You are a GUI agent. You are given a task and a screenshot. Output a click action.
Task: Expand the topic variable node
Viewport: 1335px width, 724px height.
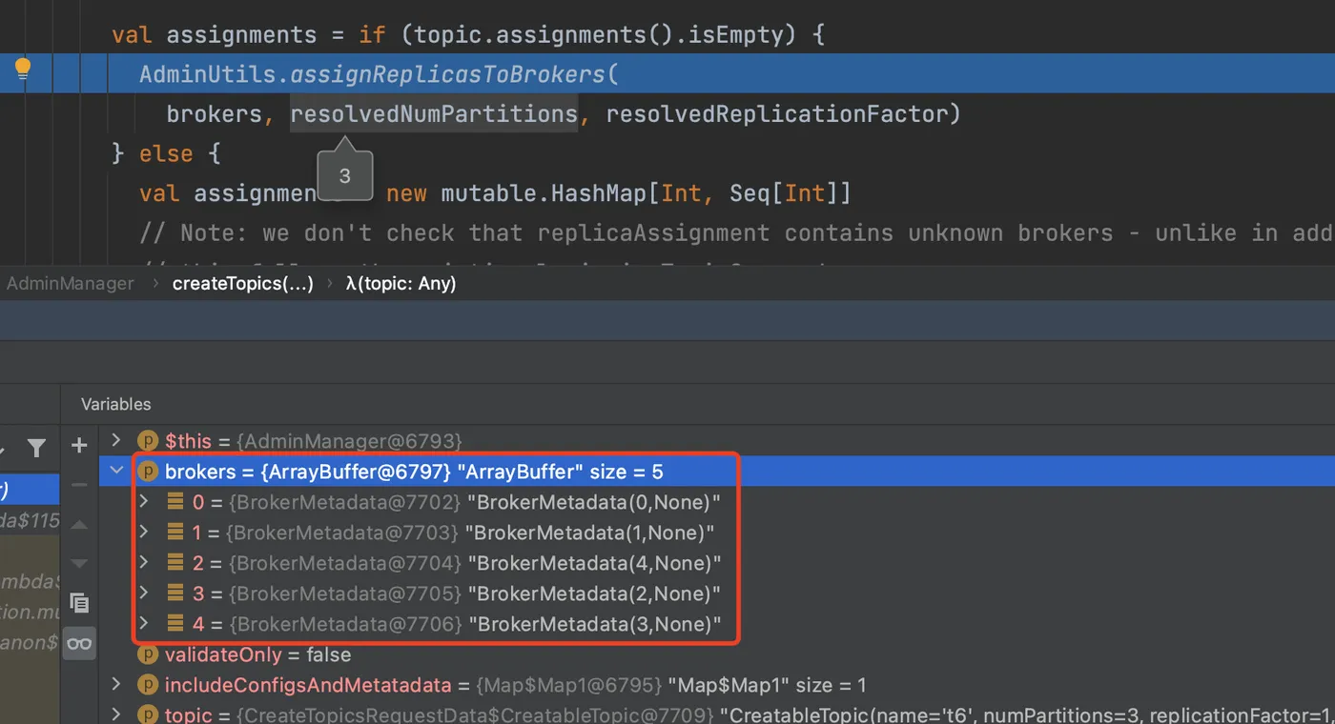pos(116,714)
